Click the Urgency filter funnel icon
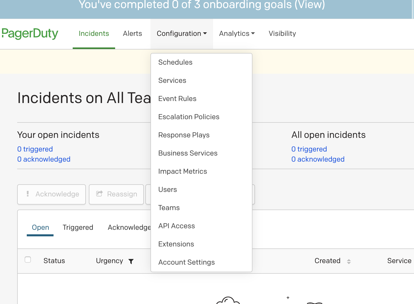Viewport: 414px width, 304px height. 131,261
